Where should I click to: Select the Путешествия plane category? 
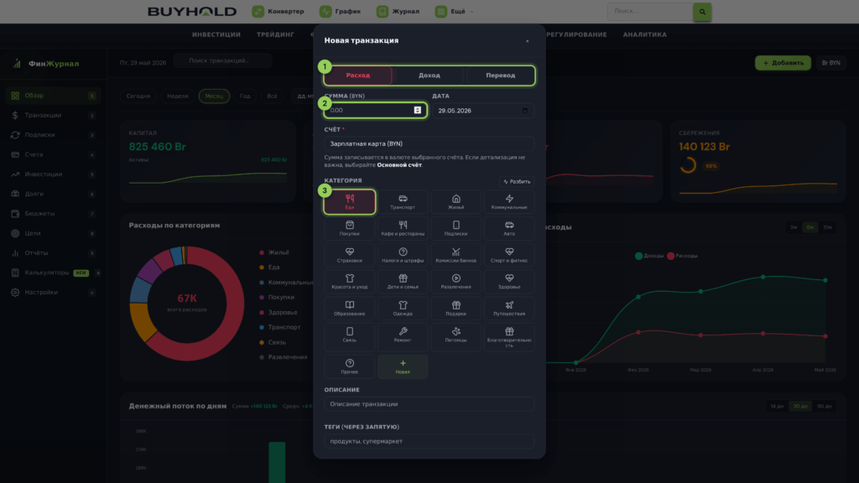tap(509, 309)
